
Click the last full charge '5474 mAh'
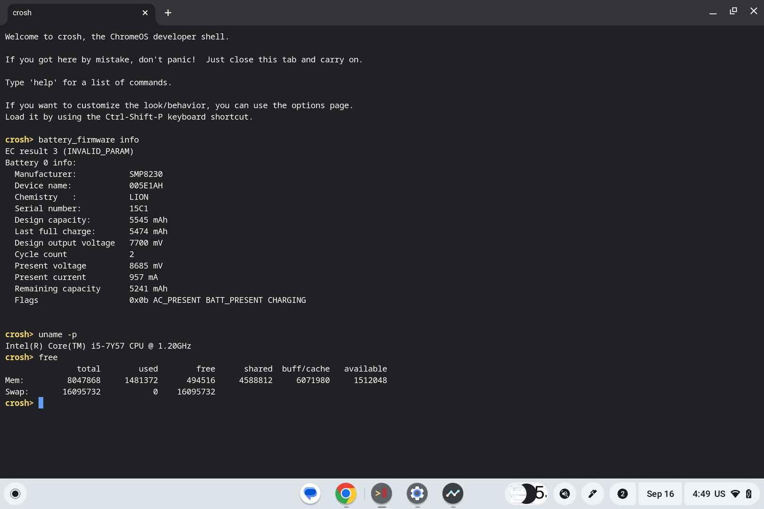pyautogui.click(x=149, y=231)
